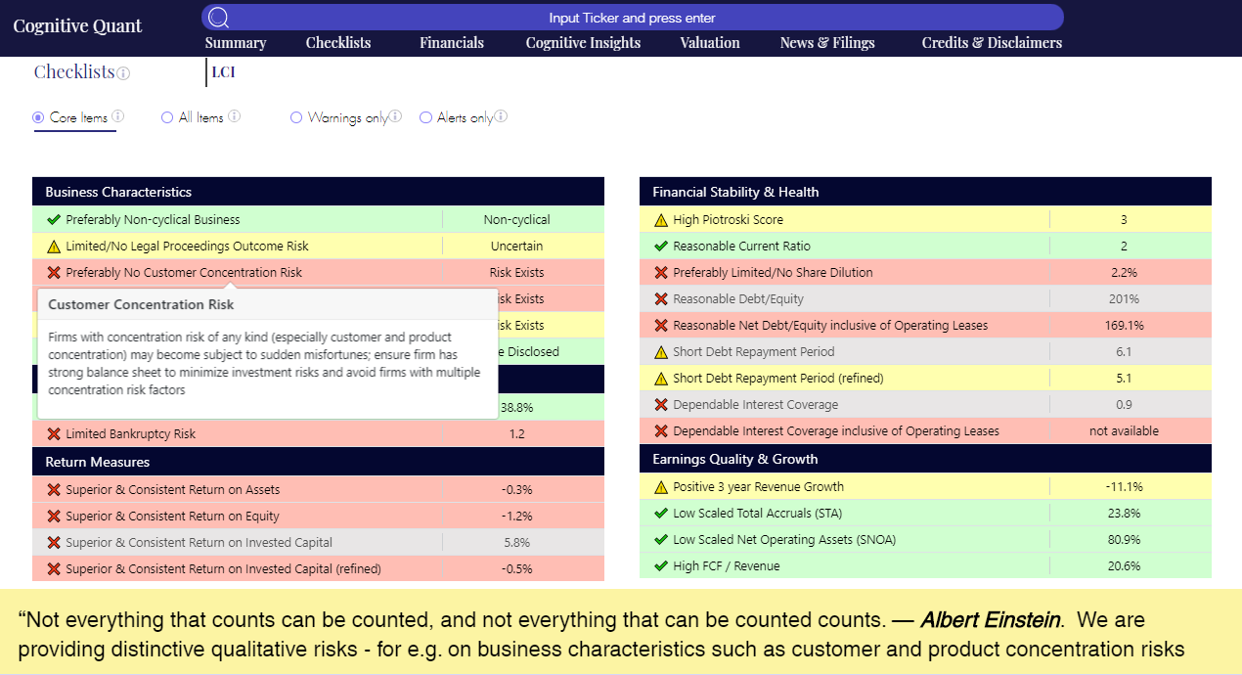
Task: Click X icon for Dependable Interest Coverage row
Action: (x=661, y=405)
